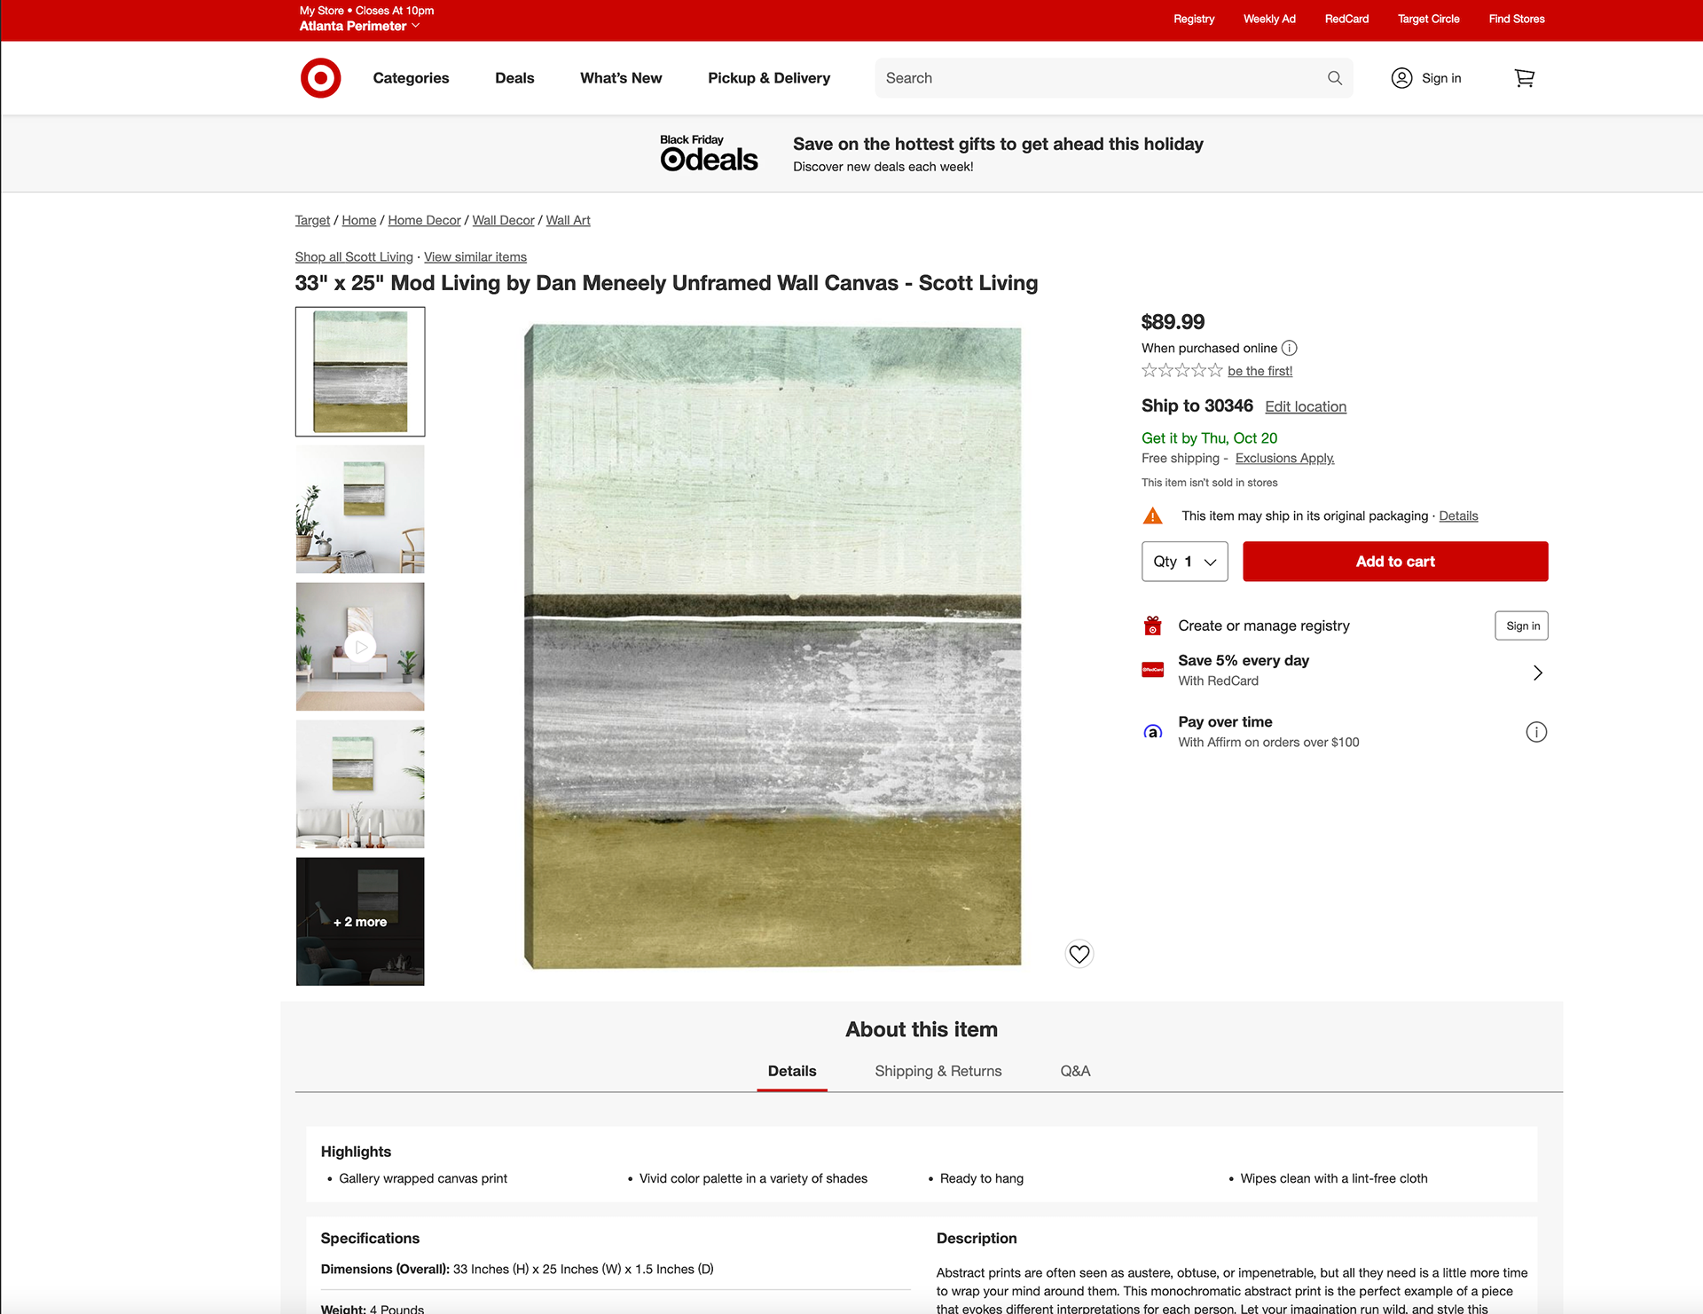Open the Deals menu

click(514, 78)
